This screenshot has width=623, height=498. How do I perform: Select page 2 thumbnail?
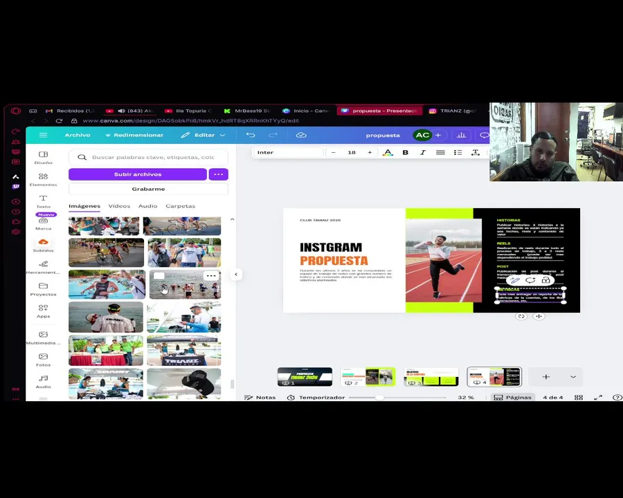coord(368,376)
